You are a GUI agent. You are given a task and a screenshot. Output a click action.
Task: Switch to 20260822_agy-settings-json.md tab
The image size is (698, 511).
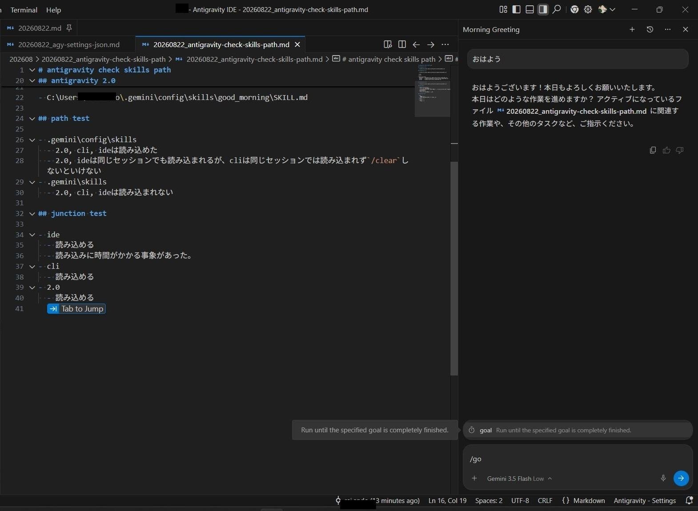pos(68,44)
